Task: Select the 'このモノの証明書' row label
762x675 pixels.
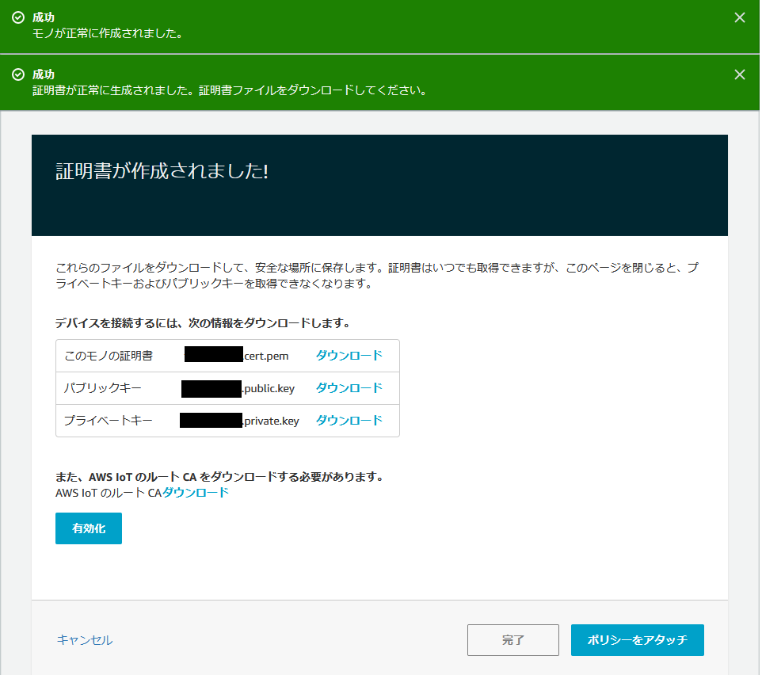Action: click(x=109, y=356)
